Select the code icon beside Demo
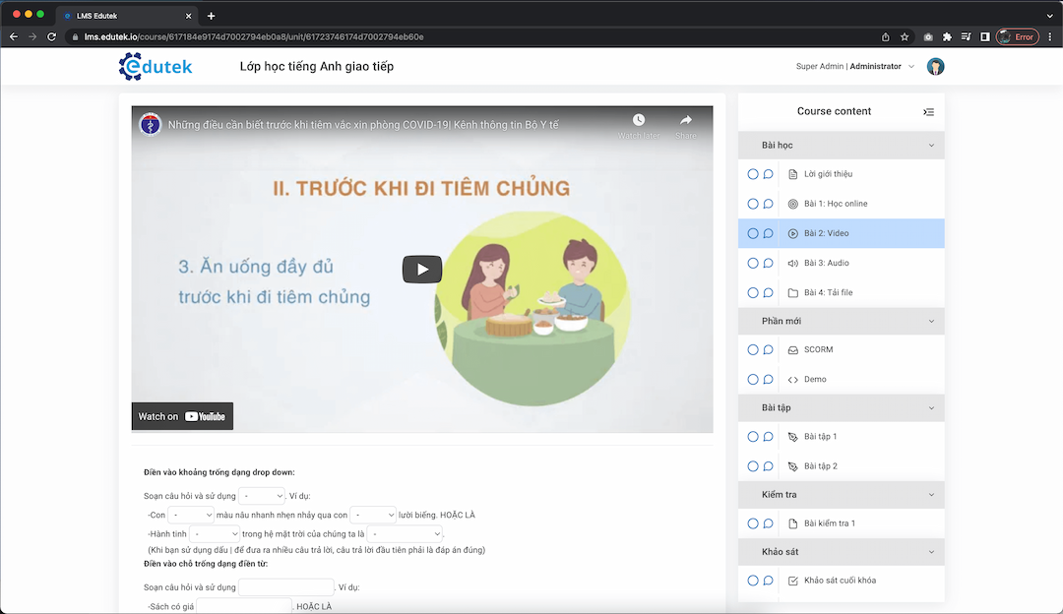 [793, 379]
